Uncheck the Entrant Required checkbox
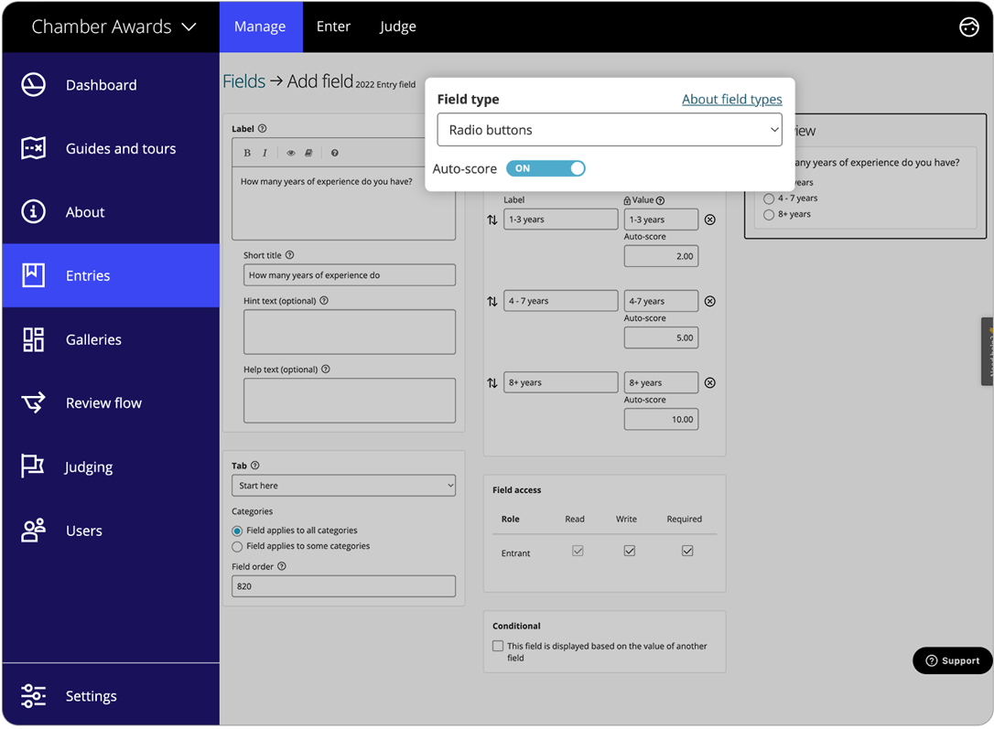Image resolution: width=994 pixels, height=729 pixels. pos(687,550)
